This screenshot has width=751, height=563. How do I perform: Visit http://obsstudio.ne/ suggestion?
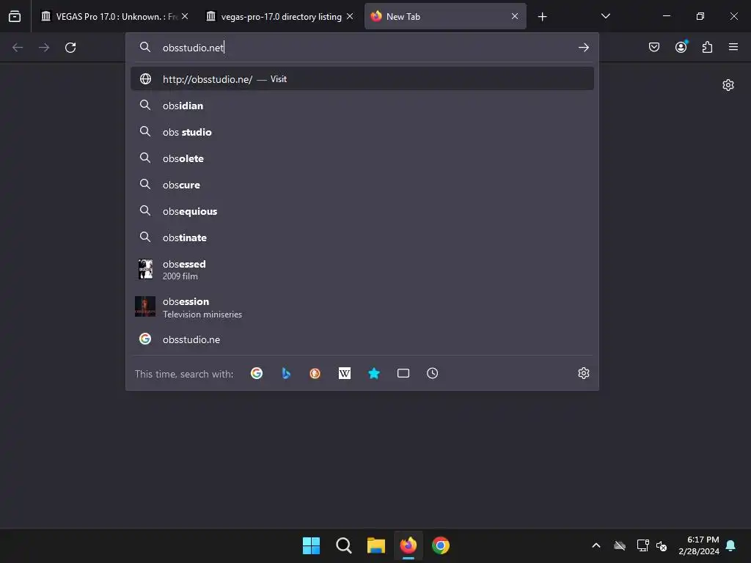click(x=362, y=79)
